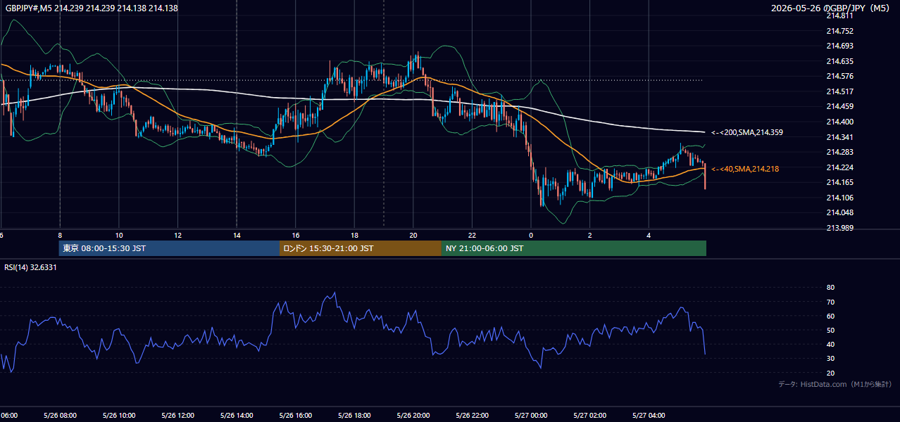Click the 5/26 10:00 date label
This screenshot has width=900, height=422.
click(x=119, y=416)
